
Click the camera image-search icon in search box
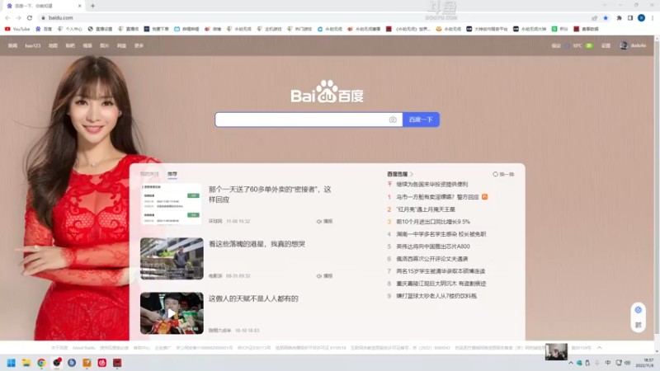pyautogui.click(x=393, y=120)
